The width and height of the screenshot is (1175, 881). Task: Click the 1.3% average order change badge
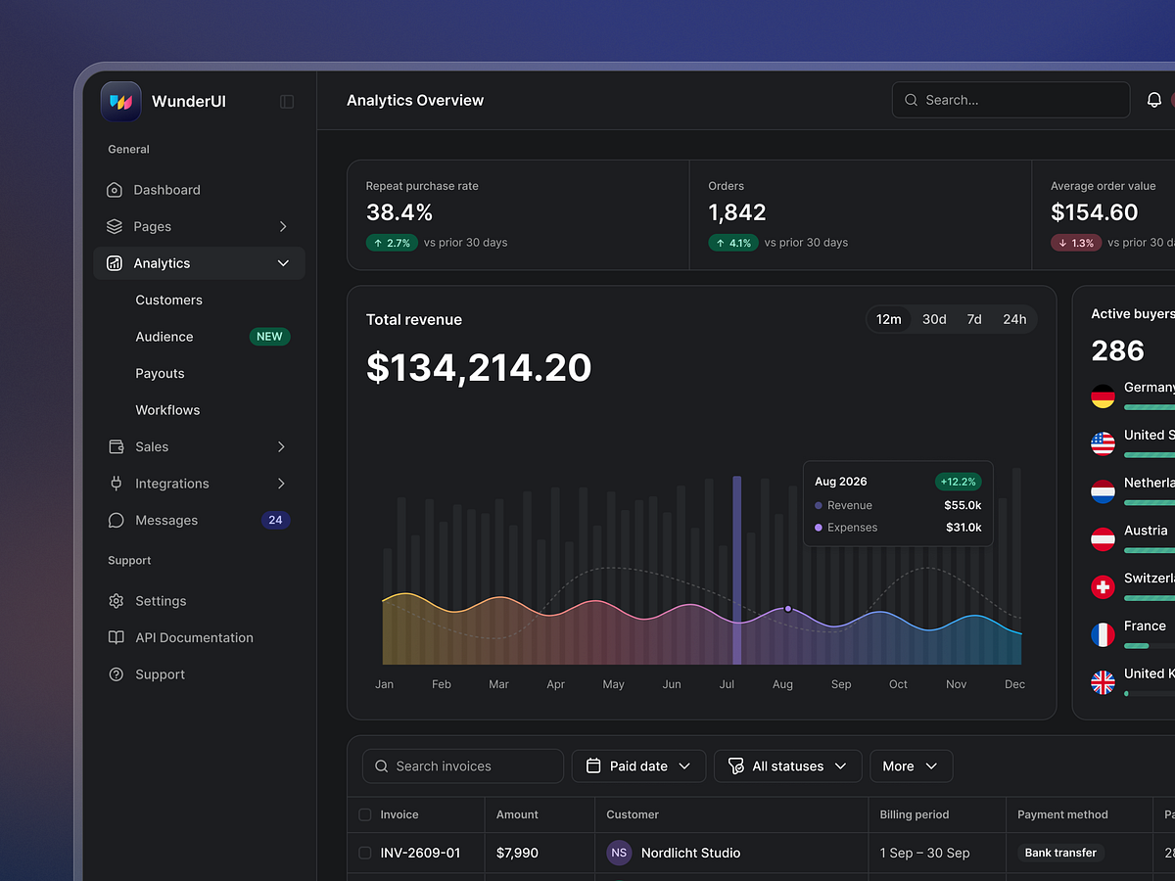[x=1076, y=243]
